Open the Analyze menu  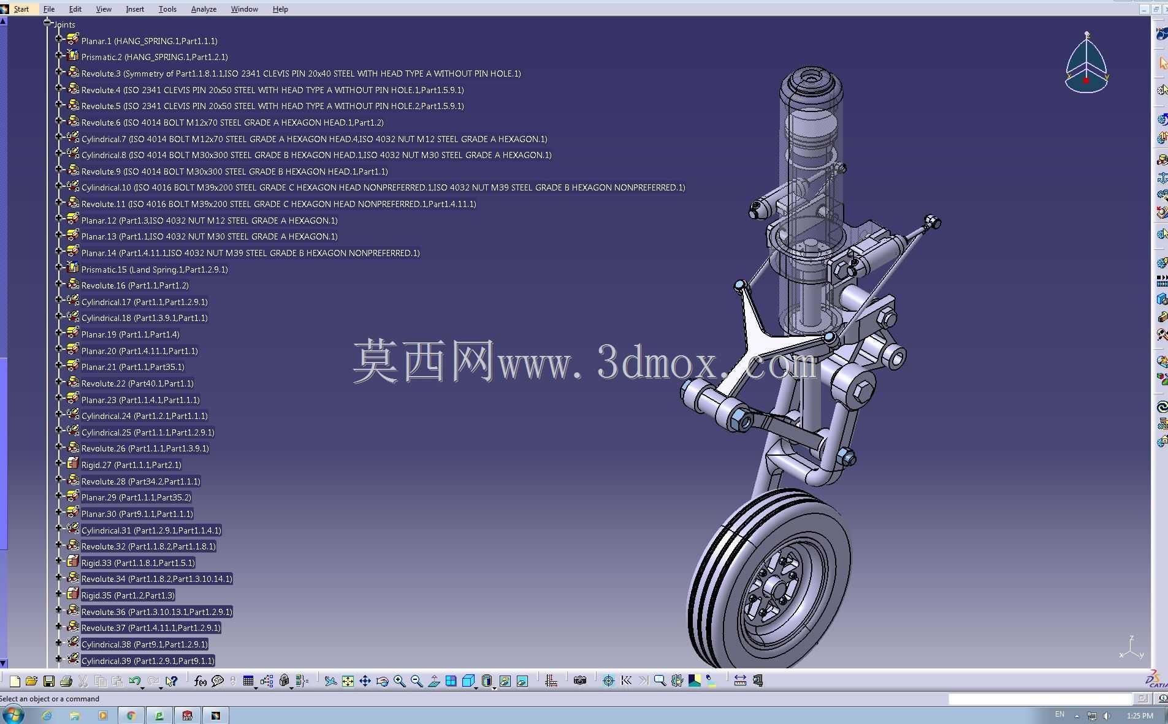tap(204, 9)
